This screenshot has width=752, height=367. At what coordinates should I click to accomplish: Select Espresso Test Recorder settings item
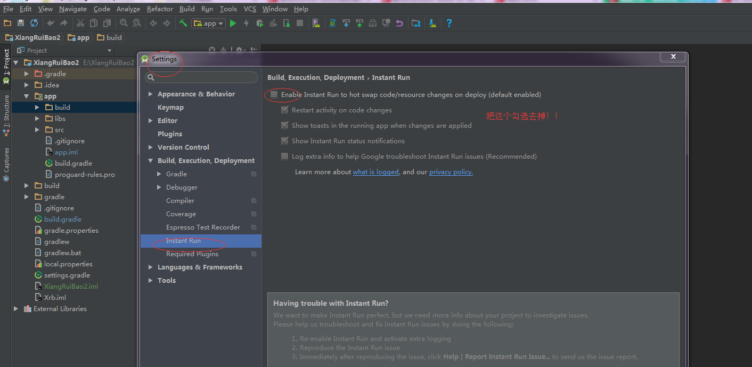pyautogui.click(x=203, y=227)
